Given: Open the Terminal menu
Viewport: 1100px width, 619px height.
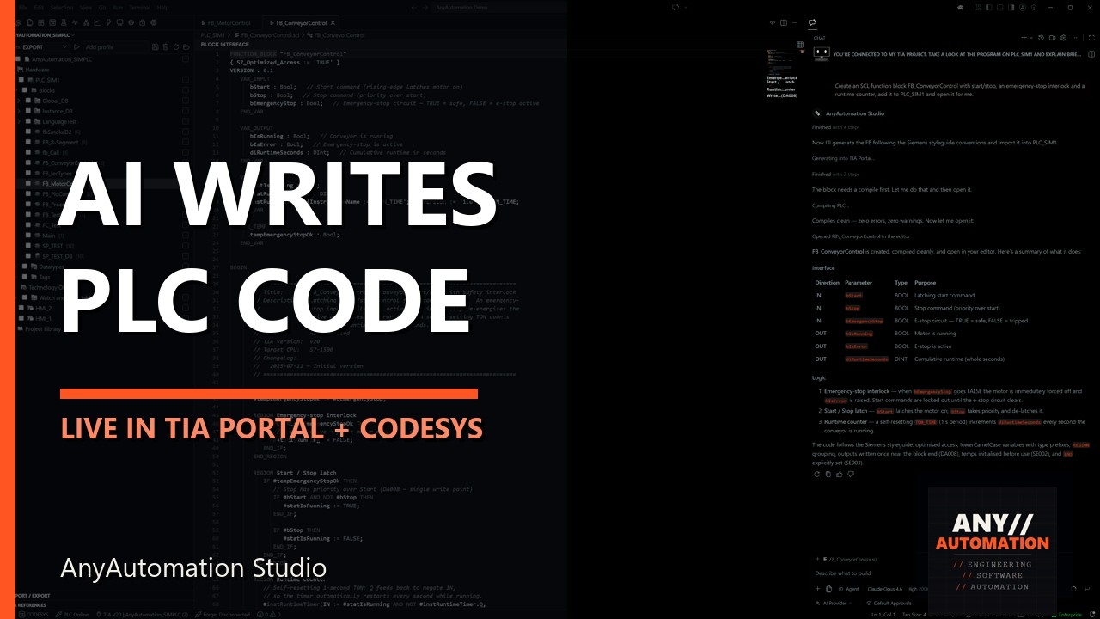Looking at the screenshot, I should (140, 7).
